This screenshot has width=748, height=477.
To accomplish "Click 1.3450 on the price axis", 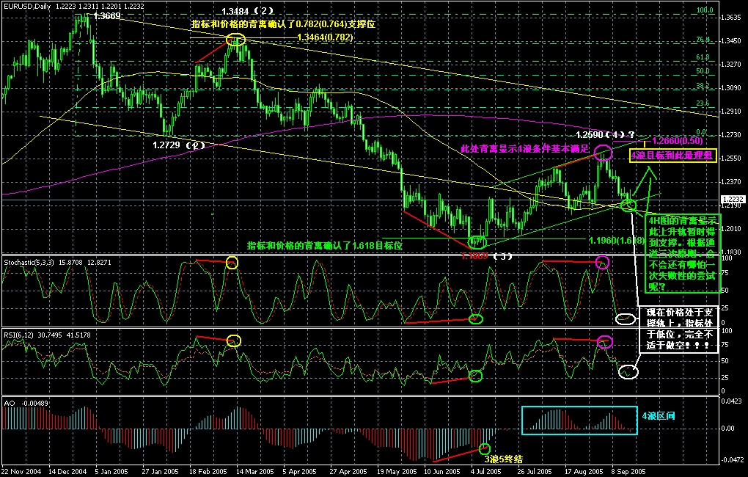I will 731,41.
